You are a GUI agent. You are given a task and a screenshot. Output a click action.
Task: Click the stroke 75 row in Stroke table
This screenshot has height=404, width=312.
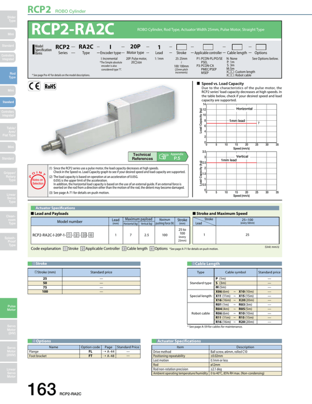point(84,287)
